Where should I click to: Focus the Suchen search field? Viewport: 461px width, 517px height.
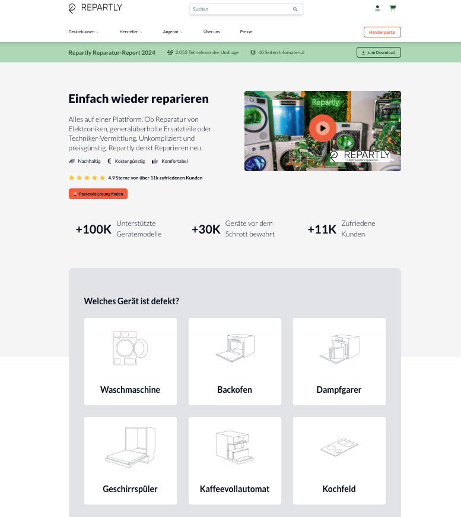click(246, 10)
